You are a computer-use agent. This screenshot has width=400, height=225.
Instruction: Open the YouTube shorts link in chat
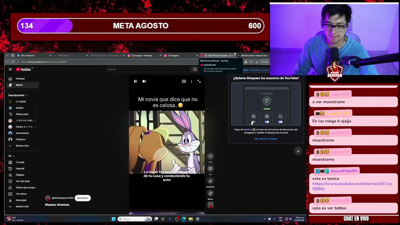pyautogui.click(x=352, y=186)
